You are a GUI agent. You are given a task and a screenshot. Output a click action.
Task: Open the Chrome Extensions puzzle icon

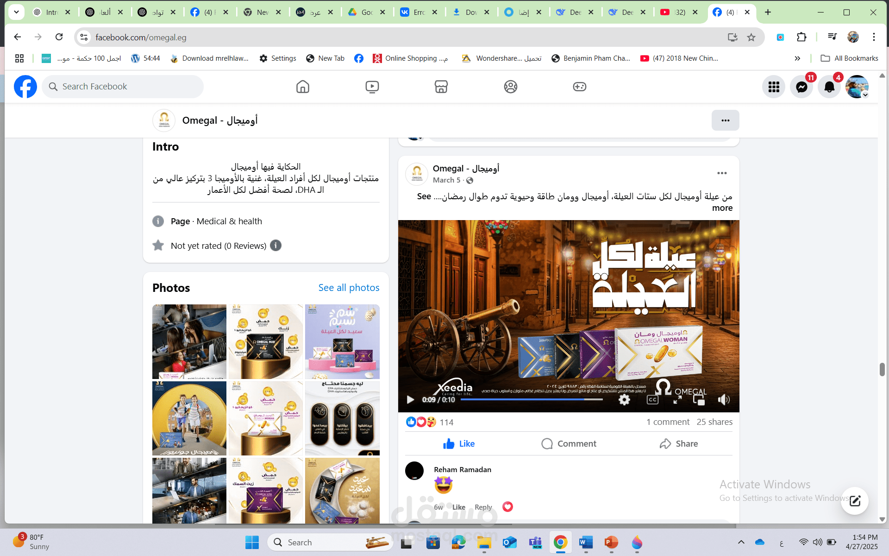click(801, 37)
